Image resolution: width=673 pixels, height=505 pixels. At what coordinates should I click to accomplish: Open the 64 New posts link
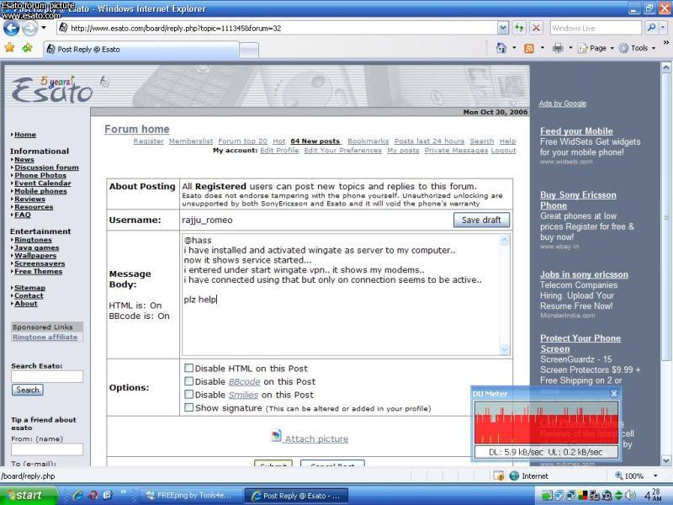315,141
